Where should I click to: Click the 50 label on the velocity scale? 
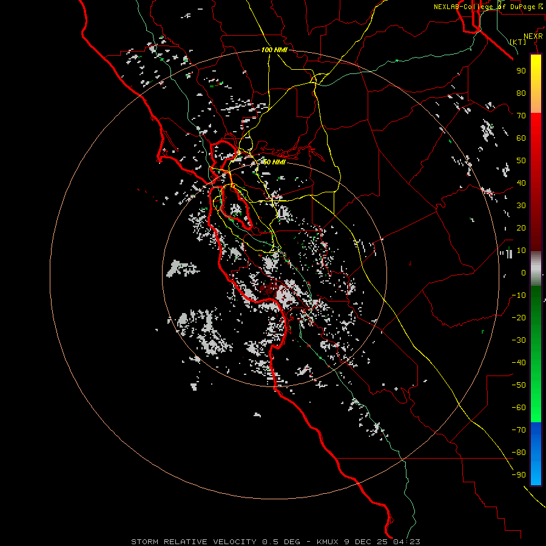(521, 161)
